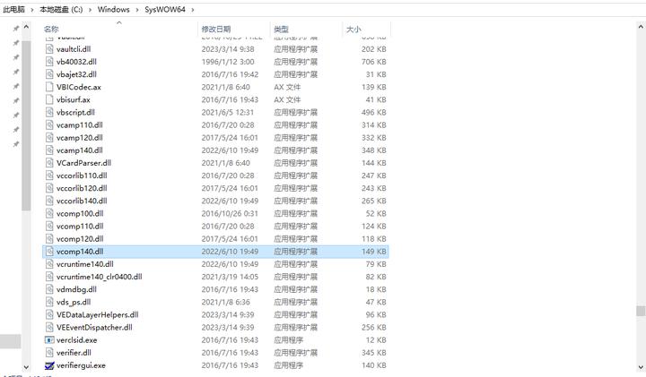Screen dimensions: 646x377
Task: Select the verclsid.exe application icon
Action: tap(49, 340)
